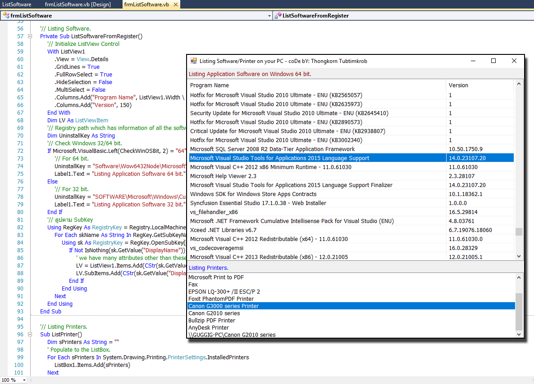Click line number 57 in the code editor
The width and height of the screenshot is (534, 384).
point(20,36)
